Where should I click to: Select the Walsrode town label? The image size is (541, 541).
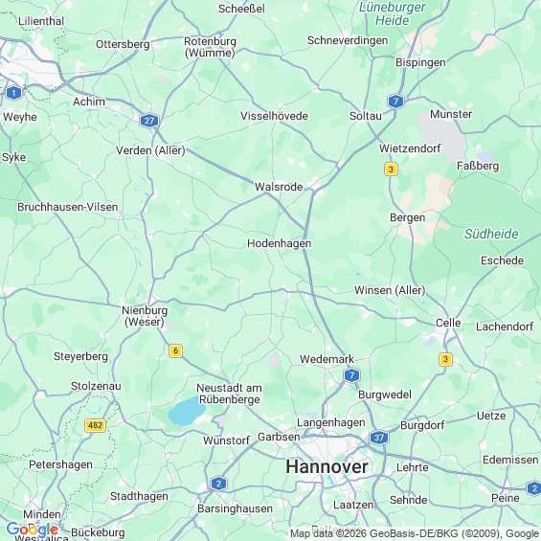tap(279, 187)
